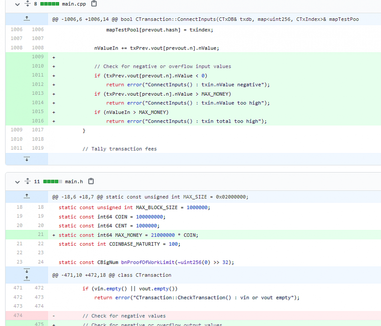Expand lines below main.cpp line 1019
The height and width of the screenshot is (326, 381).
point(27,159)
